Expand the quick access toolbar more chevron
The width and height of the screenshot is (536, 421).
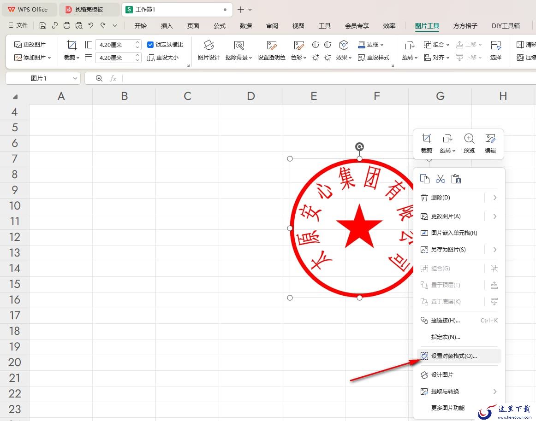click(x=115, y=25)
